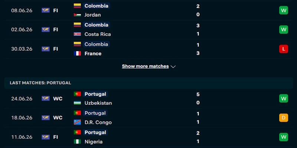Click the Uzbekistan team name
Viewport: 297px width, 148px height.
[x=98, y=103]
